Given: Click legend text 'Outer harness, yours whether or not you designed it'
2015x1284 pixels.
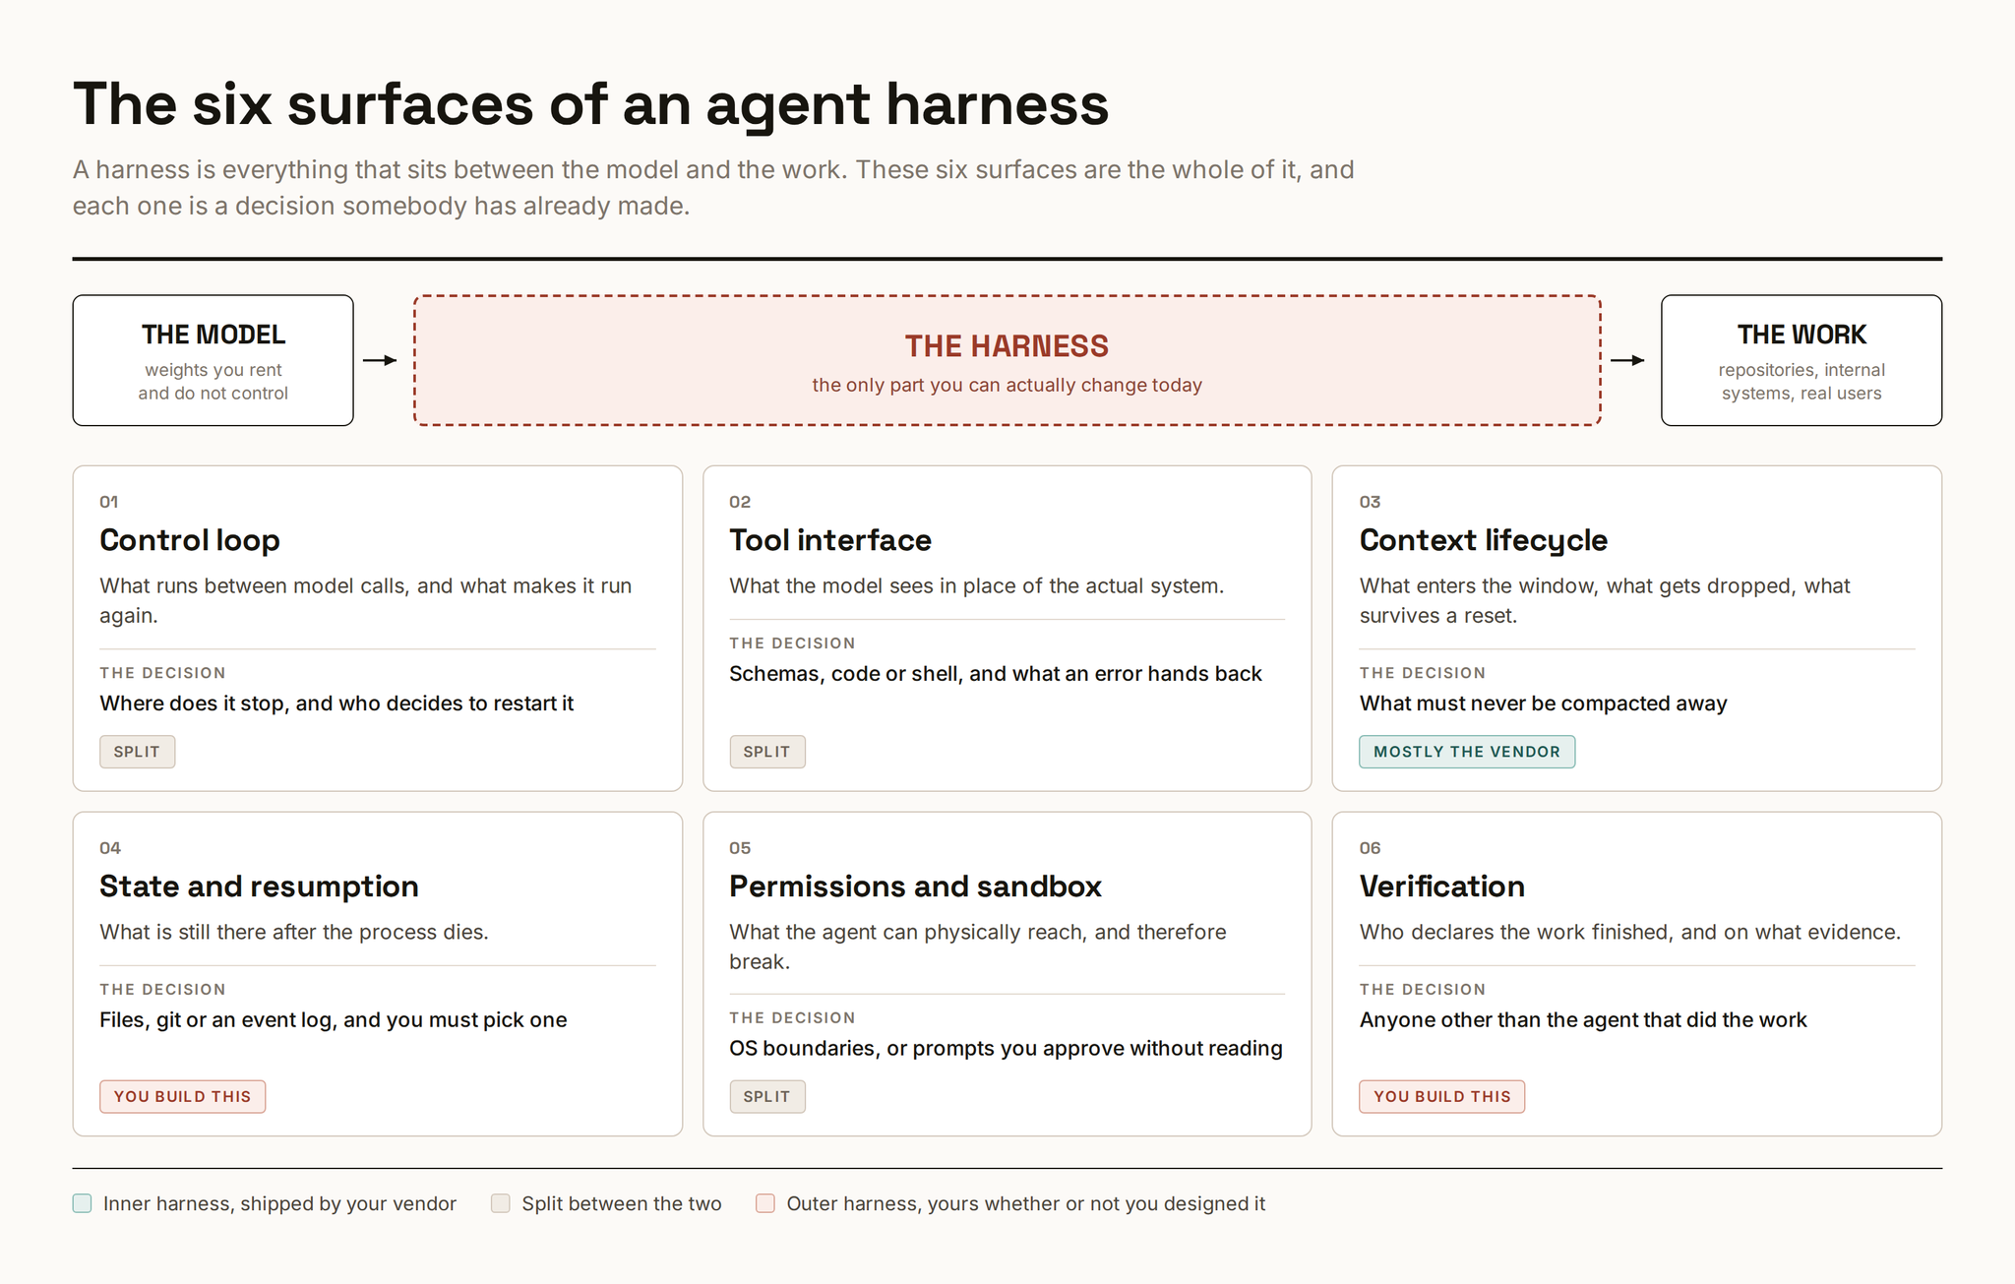Looking at the screenshot, I should (x=1026, y=1203).
